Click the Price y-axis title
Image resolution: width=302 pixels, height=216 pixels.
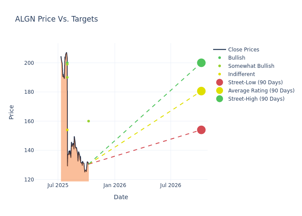(x=12, y=112)
